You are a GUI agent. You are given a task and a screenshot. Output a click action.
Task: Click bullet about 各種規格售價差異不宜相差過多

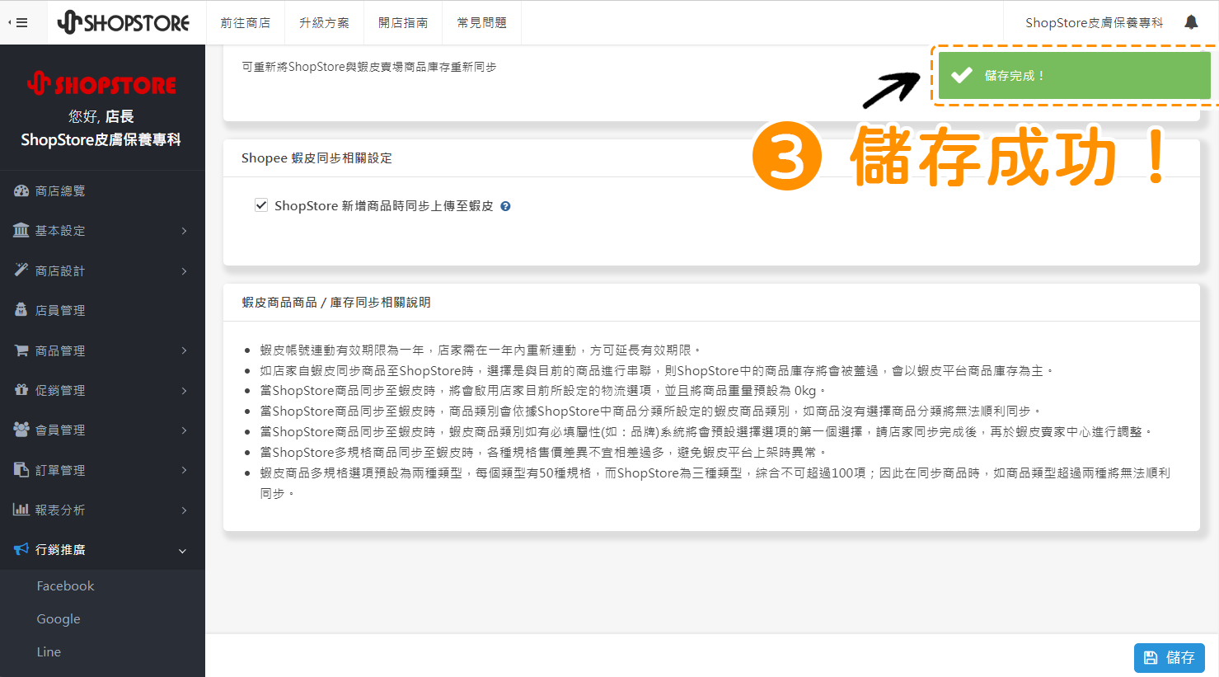click(x=542, y=452)
